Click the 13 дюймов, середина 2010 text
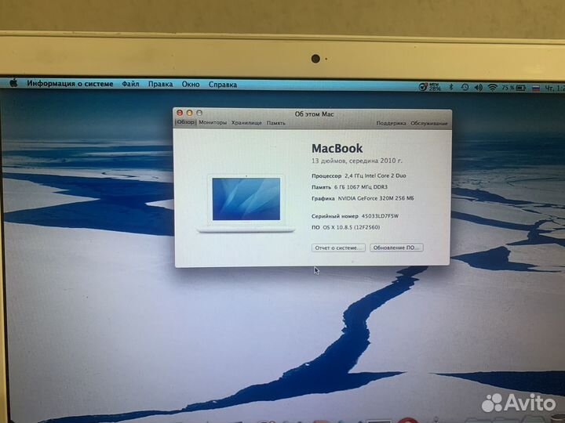This screenshot has width=565, height=423. [x=357, y=161]
